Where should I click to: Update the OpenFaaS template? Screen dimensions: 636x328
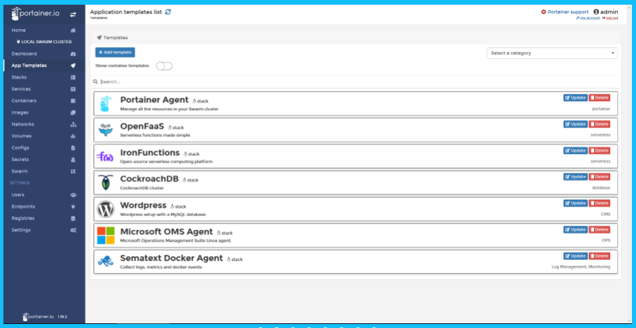point(575,124)
